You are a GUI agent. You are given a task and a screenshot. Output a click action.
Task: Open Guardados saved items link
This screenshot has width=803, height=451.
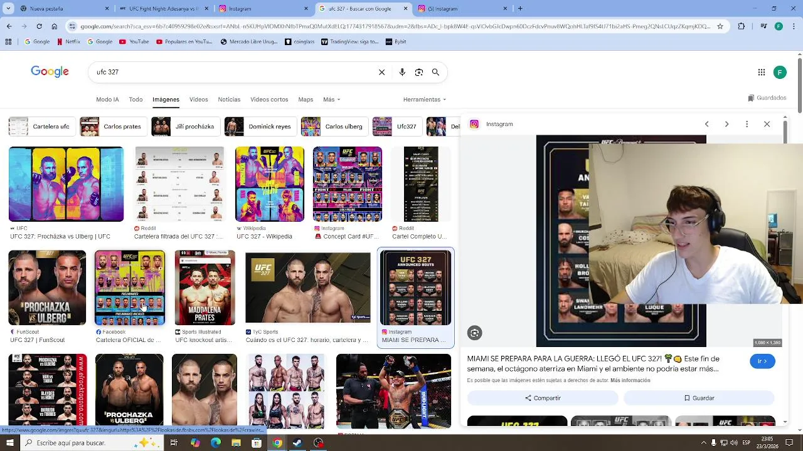coord(767,98)
